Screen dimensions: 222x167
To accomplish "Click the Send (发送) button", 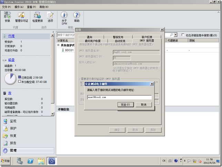I will pyautogui.click(x=125, y=105).
